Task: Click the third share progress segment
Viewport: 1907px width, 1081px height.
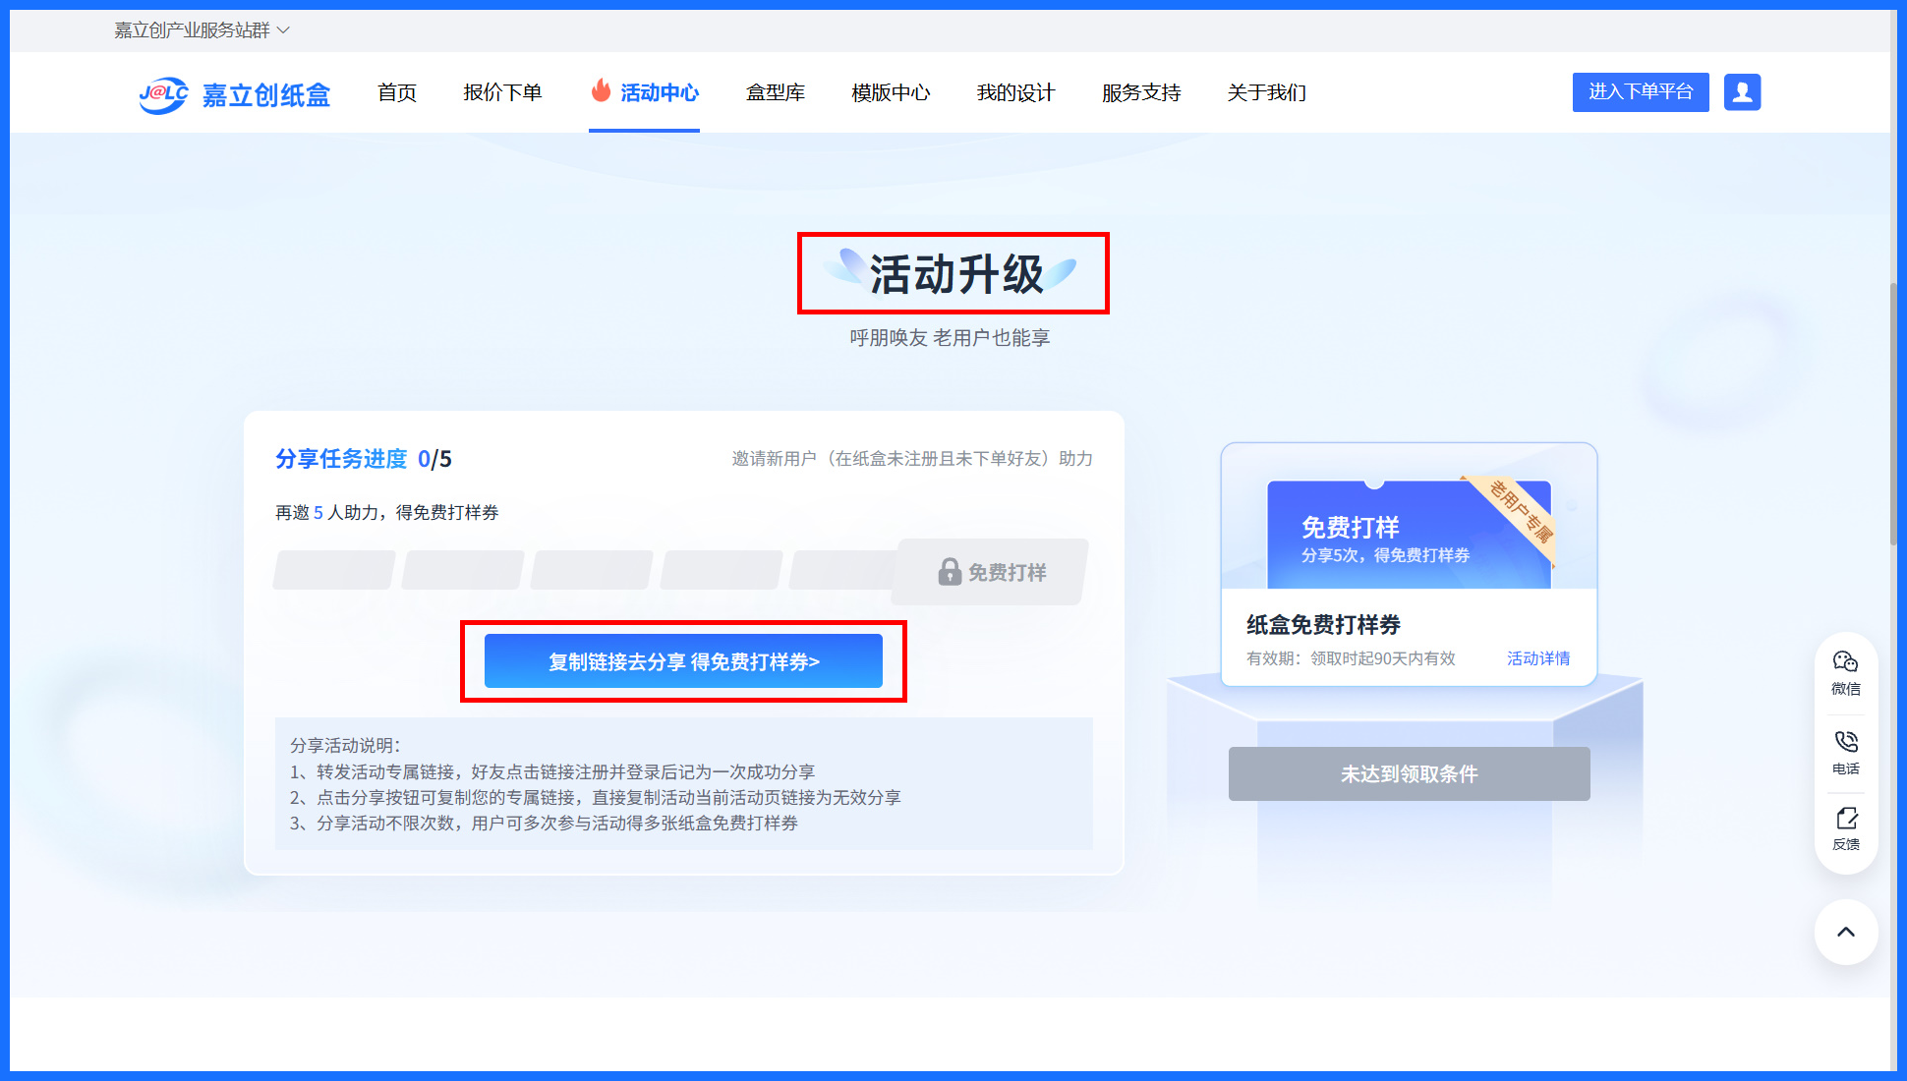Action: 592,570
